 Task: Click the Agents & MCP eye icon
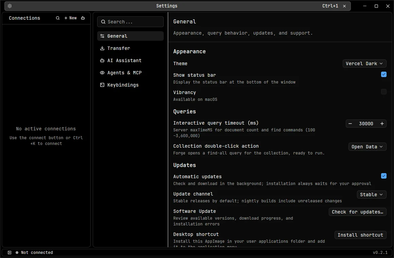(102, 73)
